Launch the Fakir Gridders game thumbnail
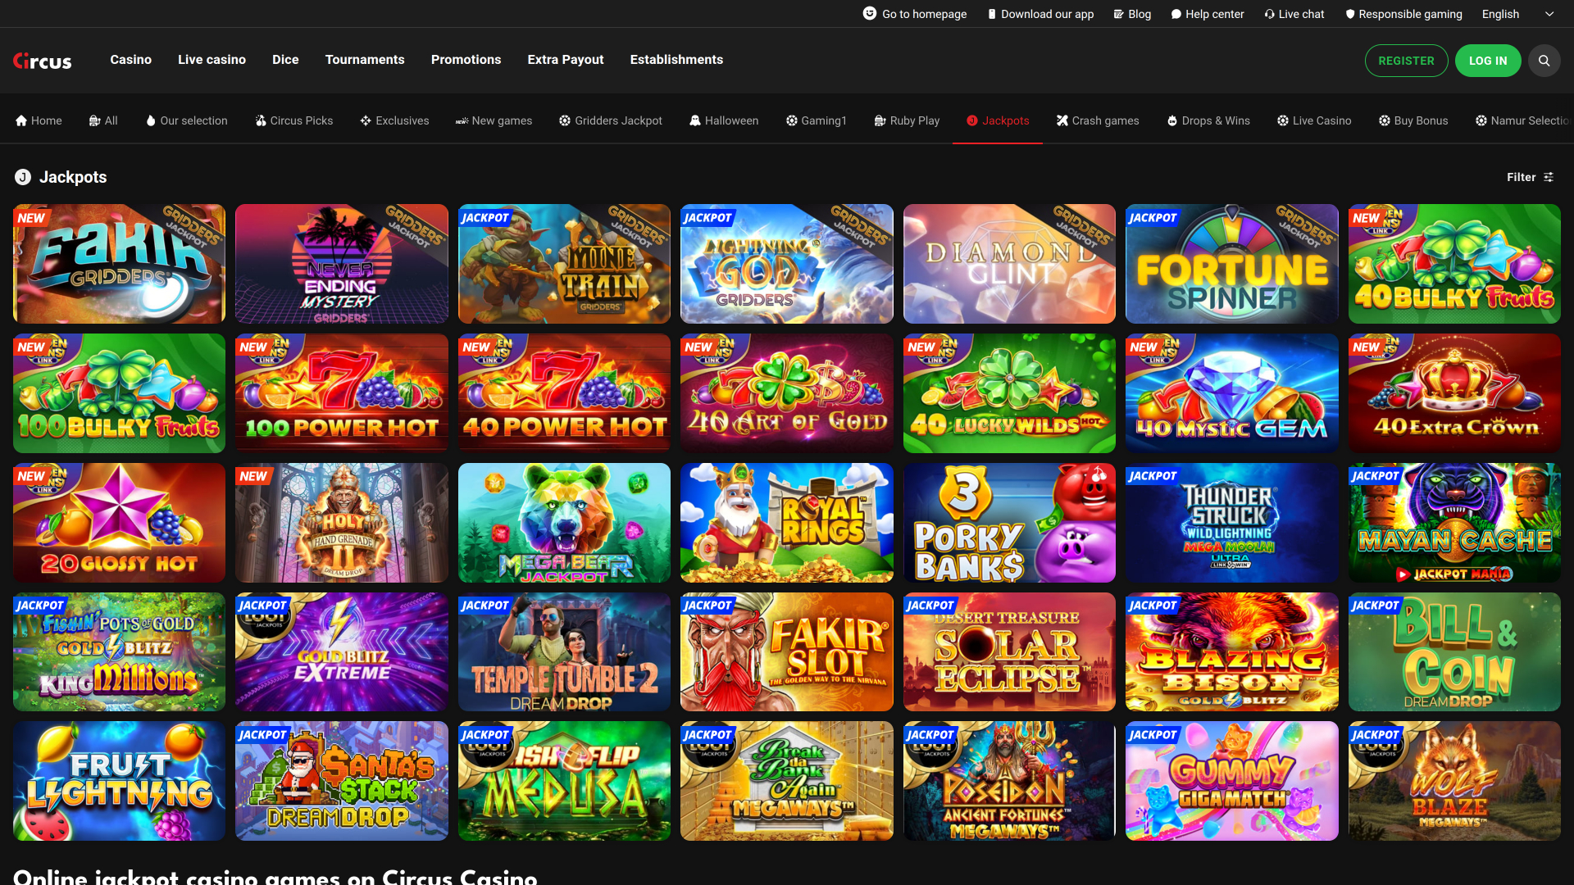Image resolution: width=1574 pixels, height=885 pixels. (x=119, y=264)
